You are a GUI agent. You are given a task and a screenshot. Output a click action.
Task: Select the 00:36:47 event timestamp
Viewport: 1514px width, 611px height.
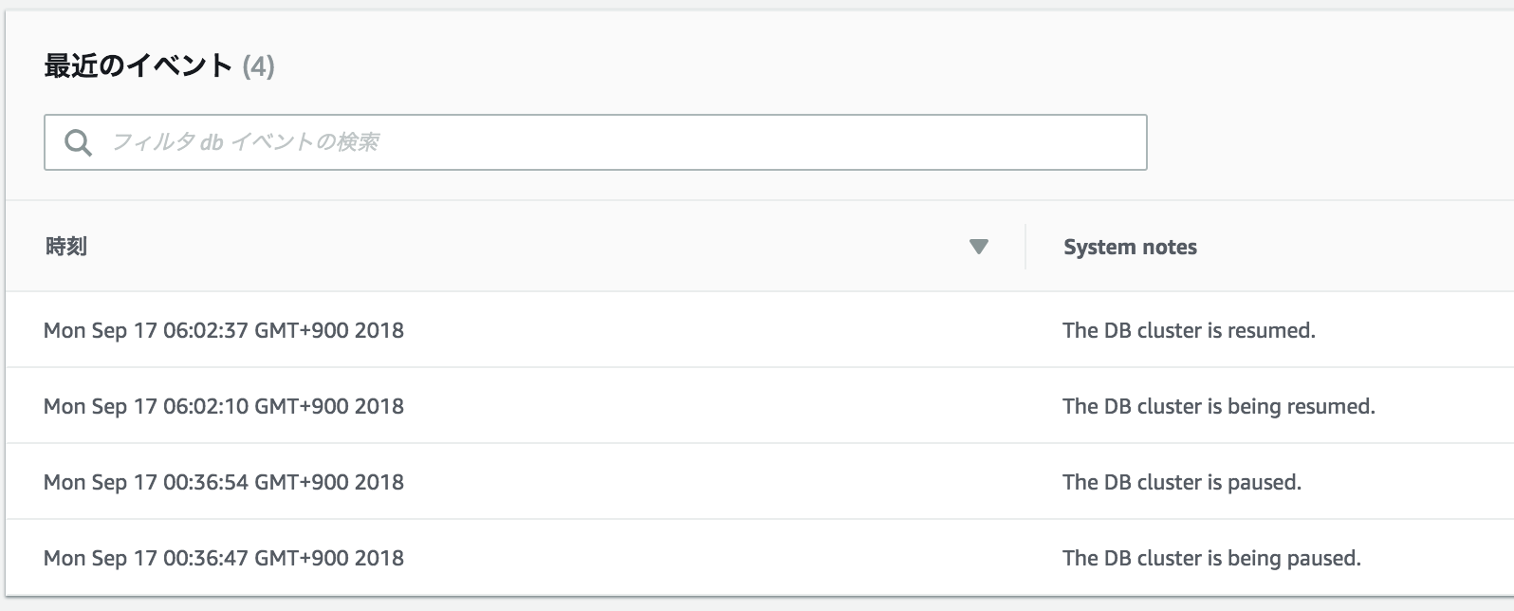[224, 558]
